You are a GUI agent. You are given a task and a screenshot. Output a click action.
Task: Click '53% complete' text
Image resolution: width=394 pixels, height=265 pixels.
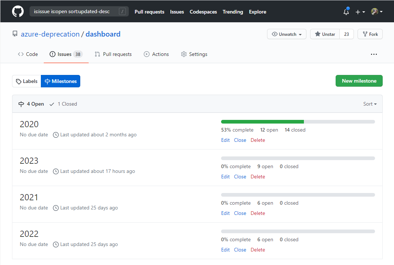[237, 130]
